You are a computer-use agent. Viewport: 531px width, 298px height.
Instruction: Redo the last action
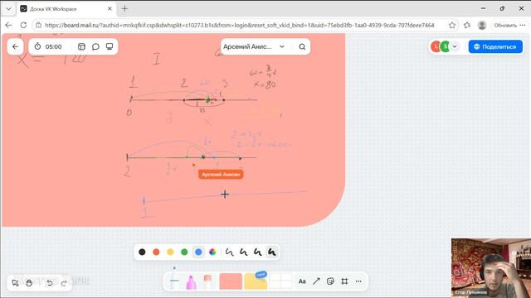[64, 283]
